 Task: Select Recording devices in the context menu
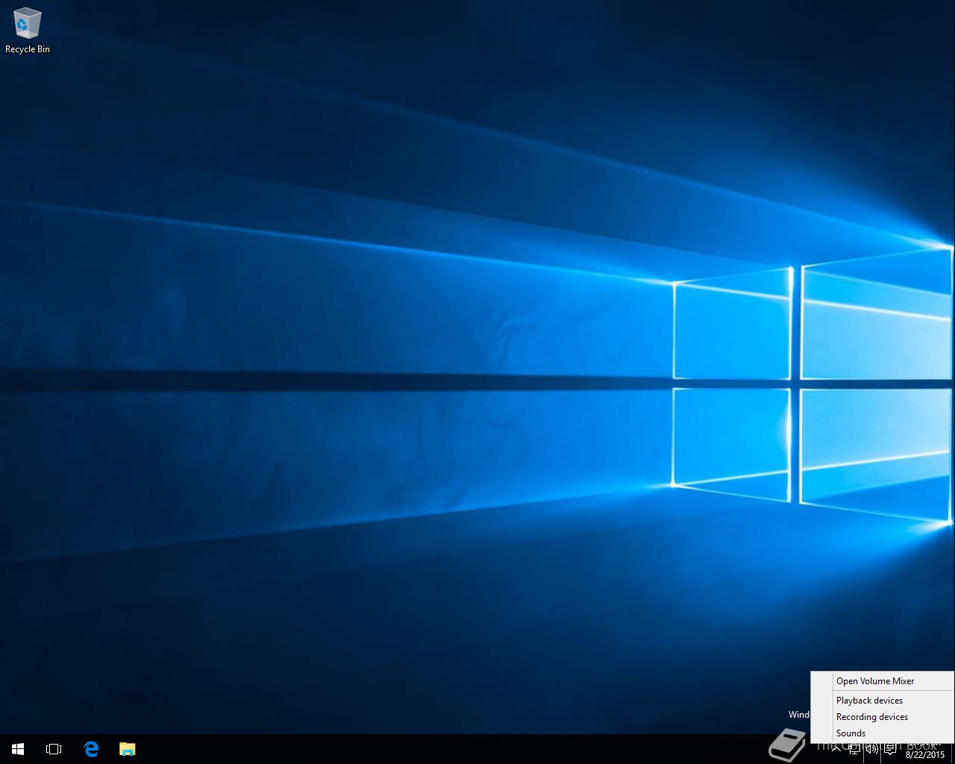[882, 717]
